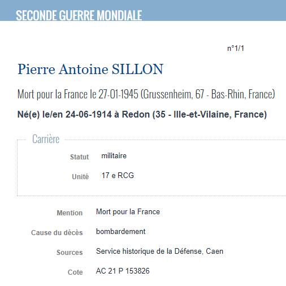Select the militaire status value
Screen dimensions: 286x286
coord(114,156)
